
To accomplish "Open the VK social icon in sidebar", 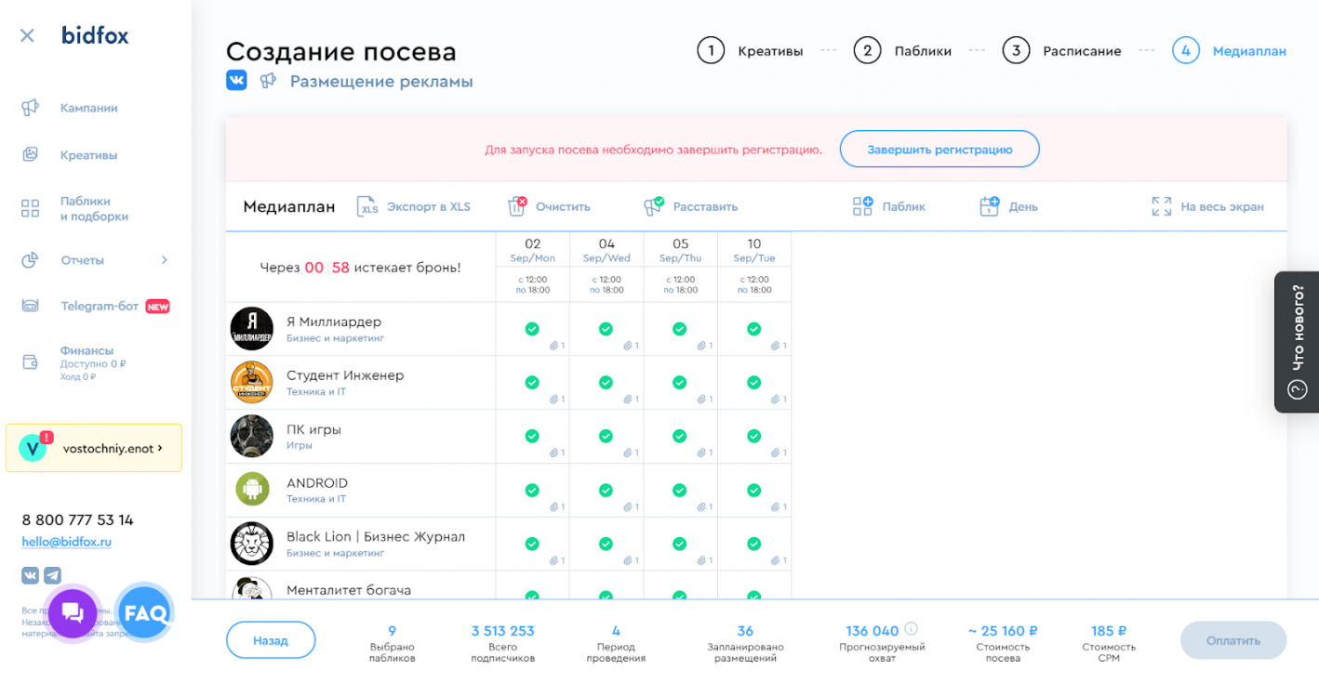I will tap(30, 575).
